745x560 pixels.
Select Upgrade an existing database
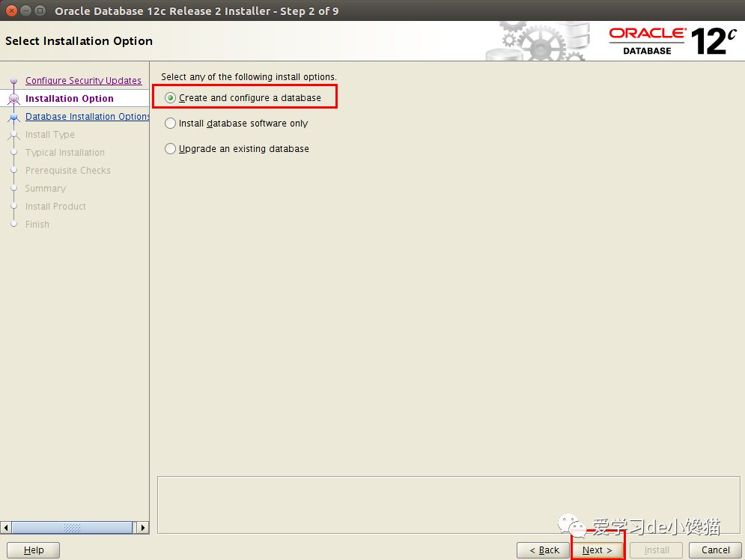coord(237,149)
